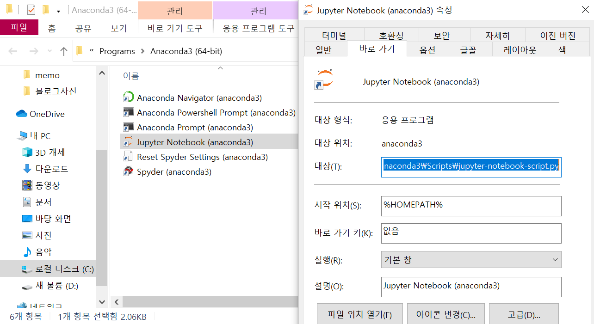594x324 pixels.
Task: Click the Explorer forward arrow
Action: (33, 51)
